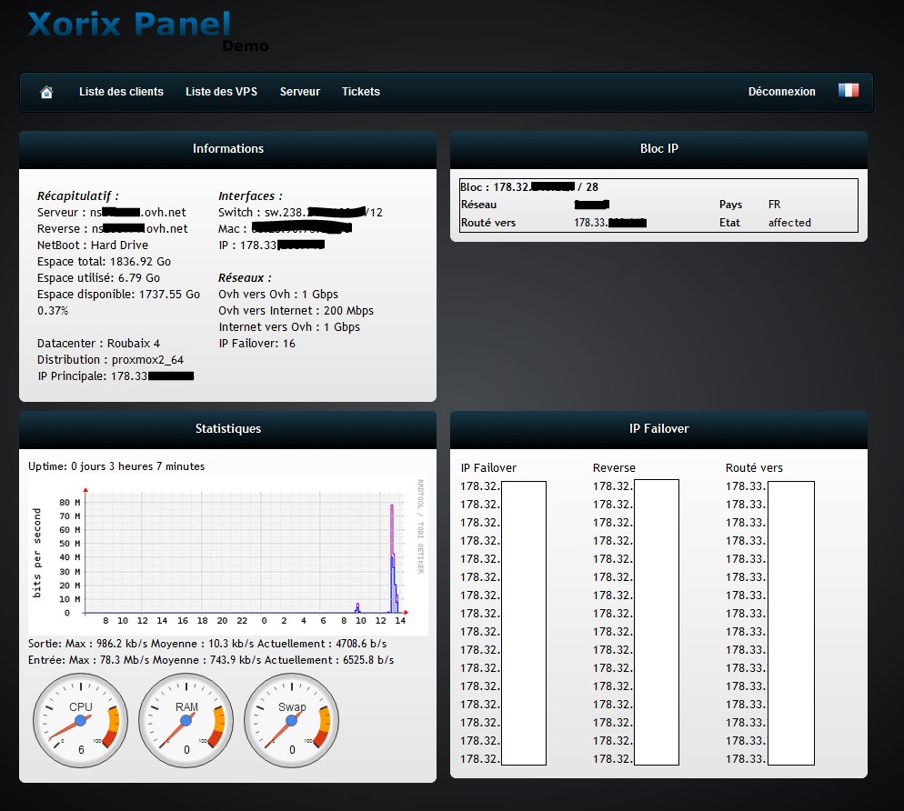
Task: Click the CPU gauge dial
Action: click(x=80, y=720)
